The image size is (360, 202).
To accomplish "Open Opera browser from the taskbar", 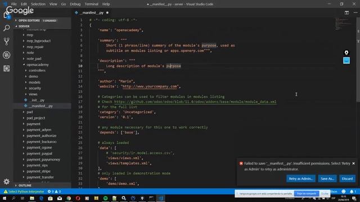I will (x=78, y=198).
